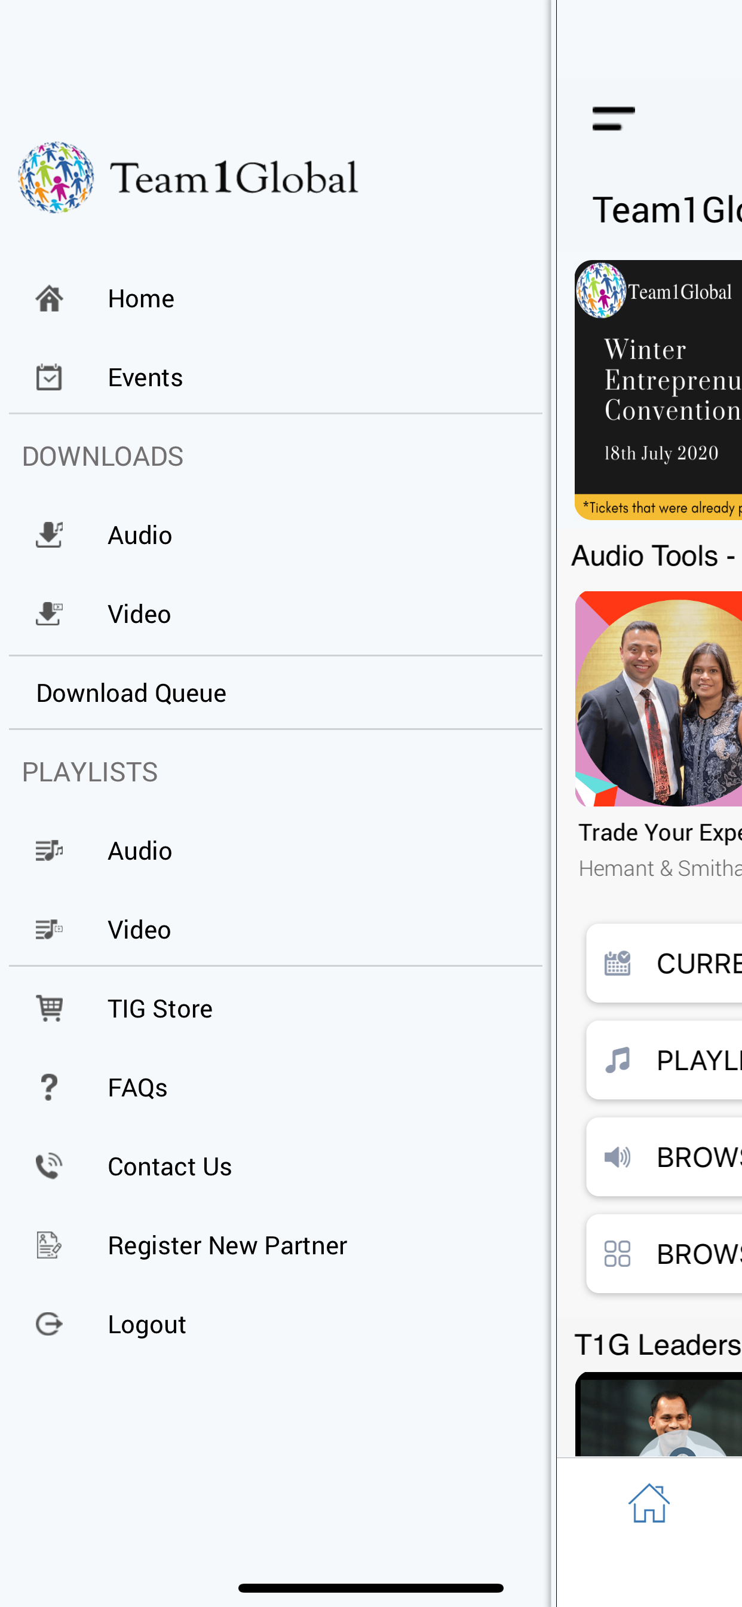Tap the T1G Leaders section heading
The width and height of the screenshot is (742, 1607).
click(658, 1345)
